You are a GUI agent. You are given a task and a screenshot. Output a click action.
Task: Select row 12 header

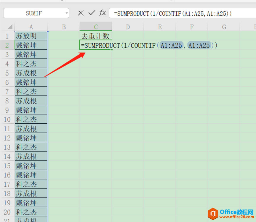[x=7, y=138]
